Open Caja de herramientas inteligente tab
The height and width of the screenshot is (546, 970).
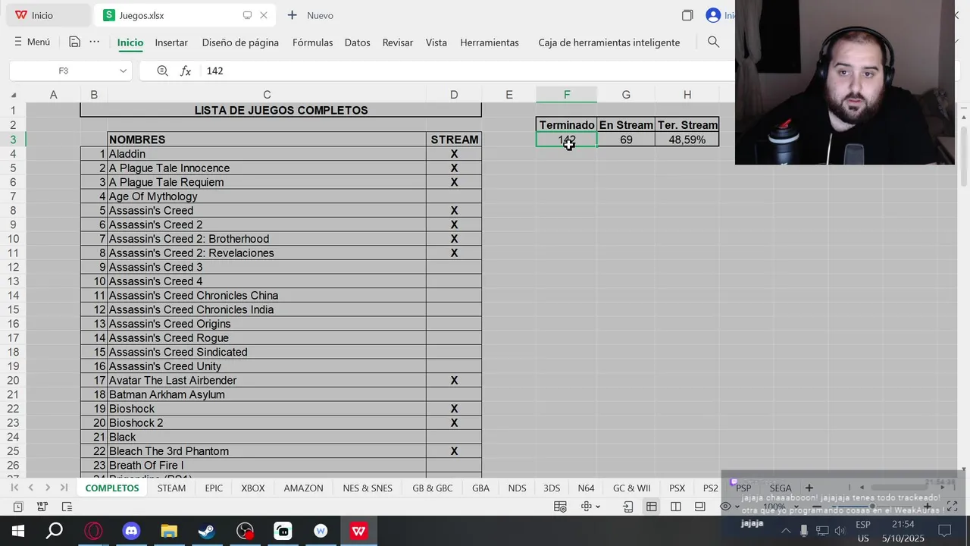[x=609, y=42]
